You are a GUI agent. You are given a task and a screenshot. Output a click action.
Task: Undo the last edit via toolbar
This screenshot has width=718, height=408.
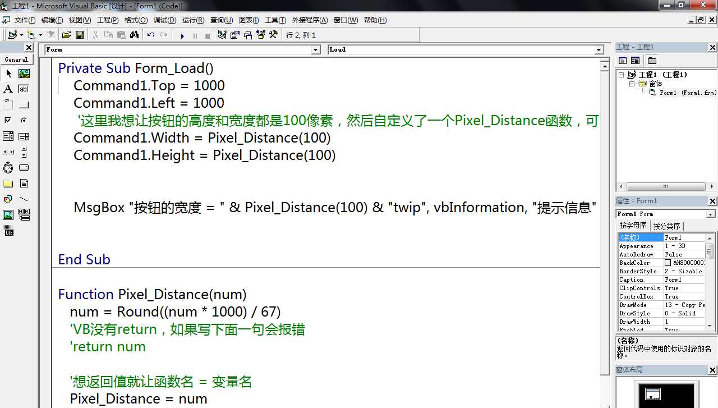tap(151, 35)
